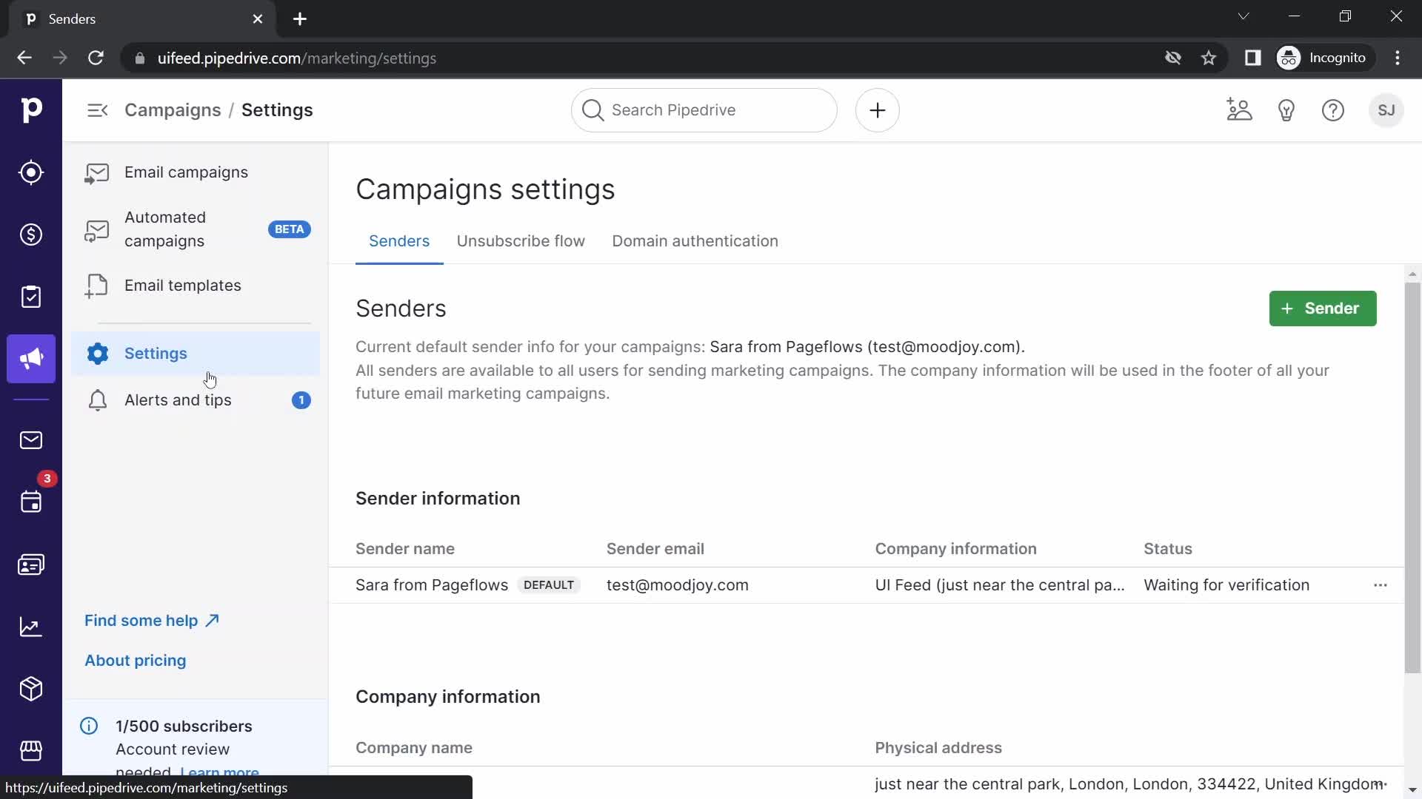Click the Learn more account review link

pos(218,772)
